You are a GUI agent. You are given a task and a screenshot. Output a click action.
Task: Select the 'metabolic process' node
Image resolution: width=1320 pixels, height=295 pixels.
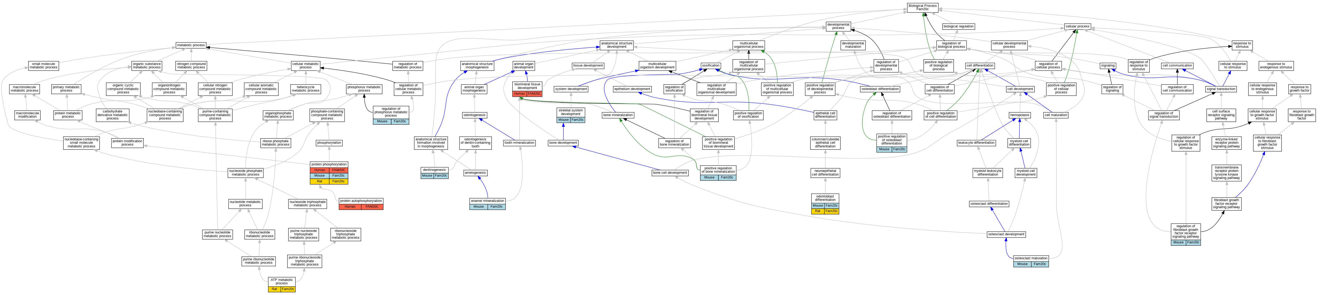coord(191,45)
